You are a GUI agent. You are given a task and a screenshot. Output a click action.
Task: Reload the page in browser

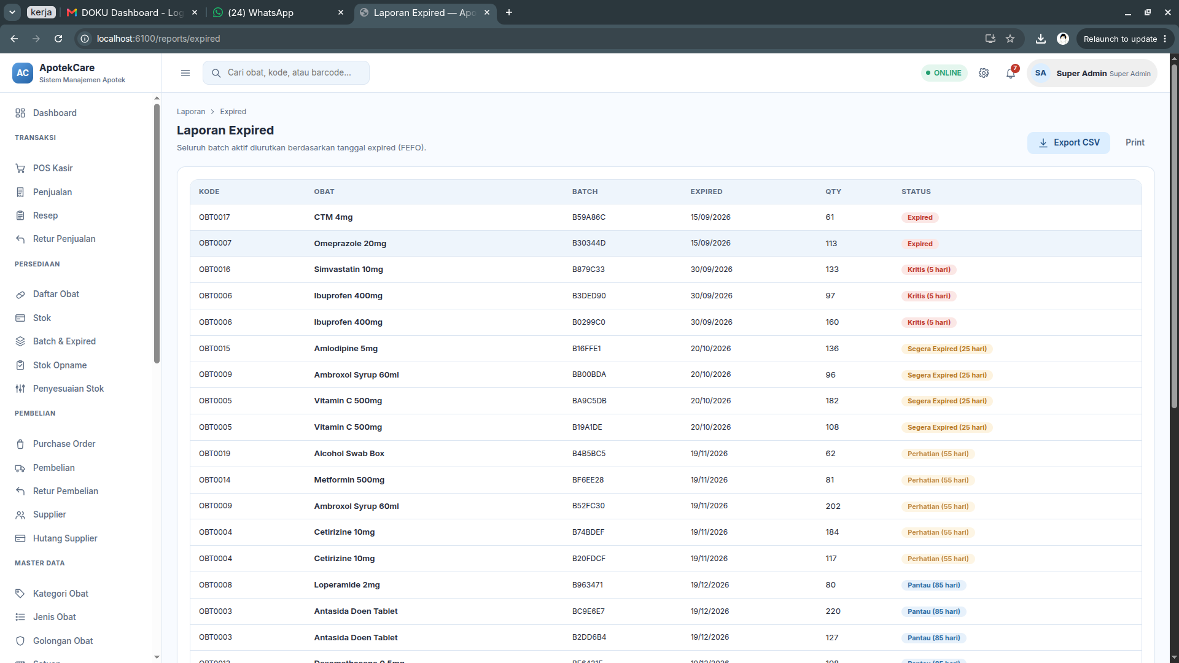click(58, 39)
